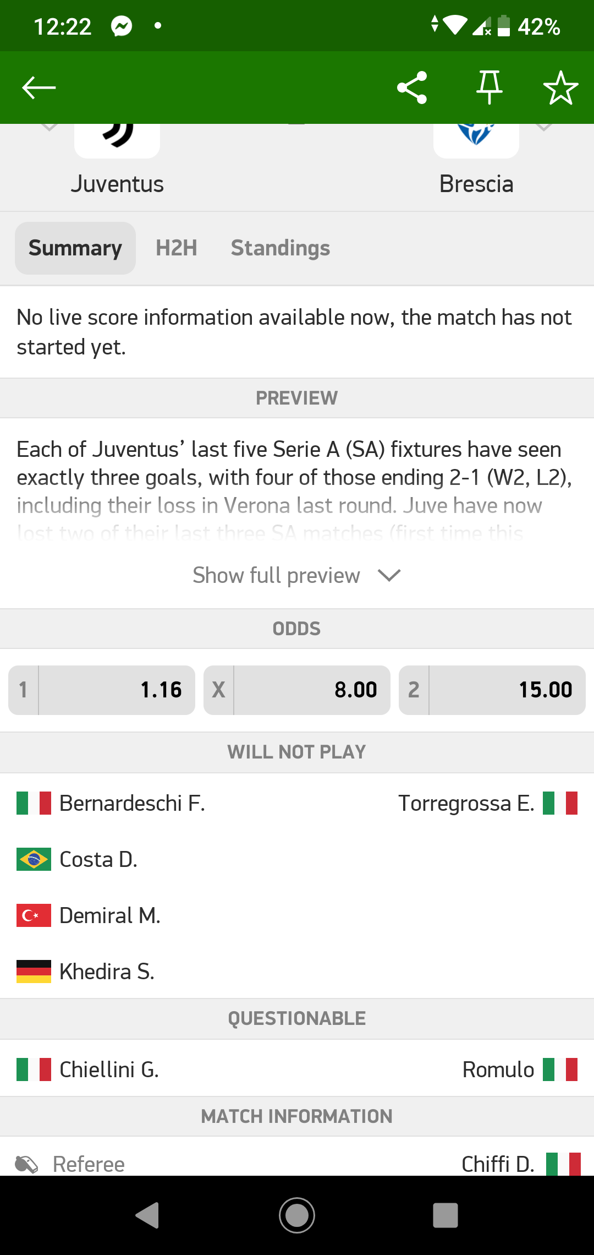Share this match
The image size is (594, 1255).
coord(412,88)
